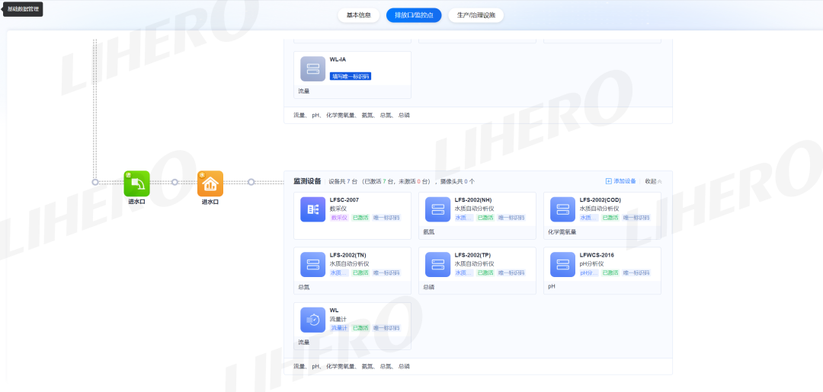Click the WL 流量计 flow meter icon
Viewport: 823px width, 392px height.
(x=312, y=320)
